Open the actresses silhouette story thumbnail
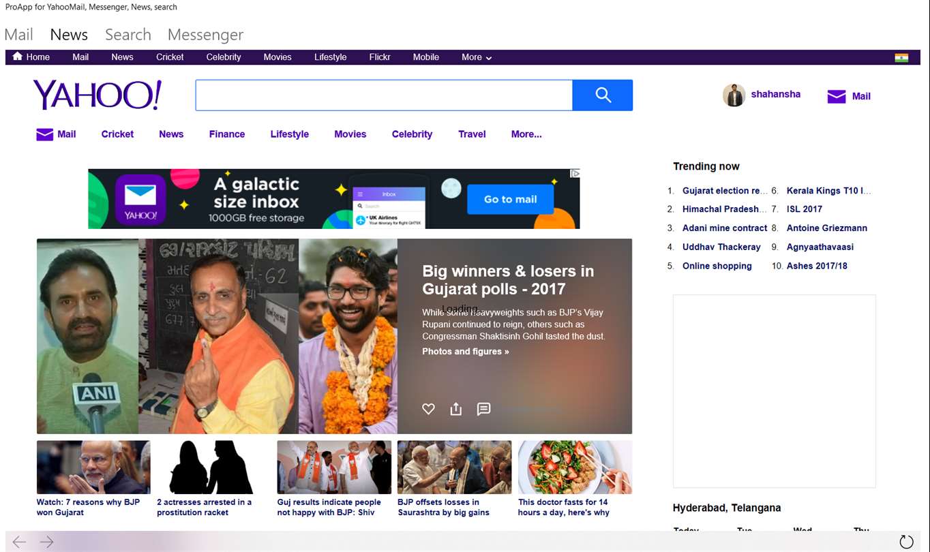930x552 pixels. 213,467
